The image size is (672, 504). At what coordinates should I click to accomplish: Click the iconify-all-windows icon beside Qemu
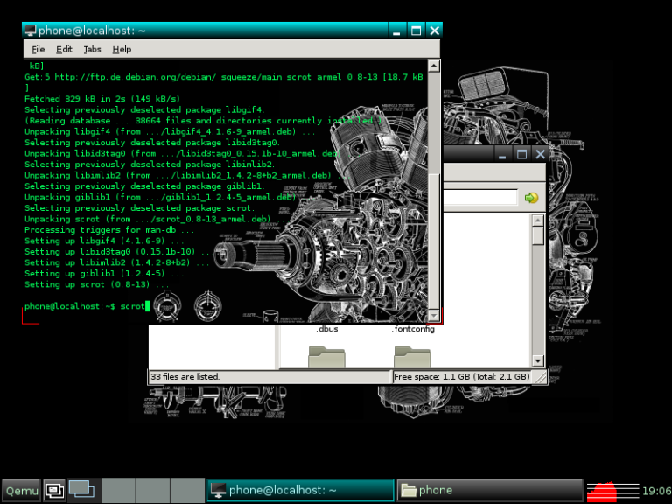(54, 490)
